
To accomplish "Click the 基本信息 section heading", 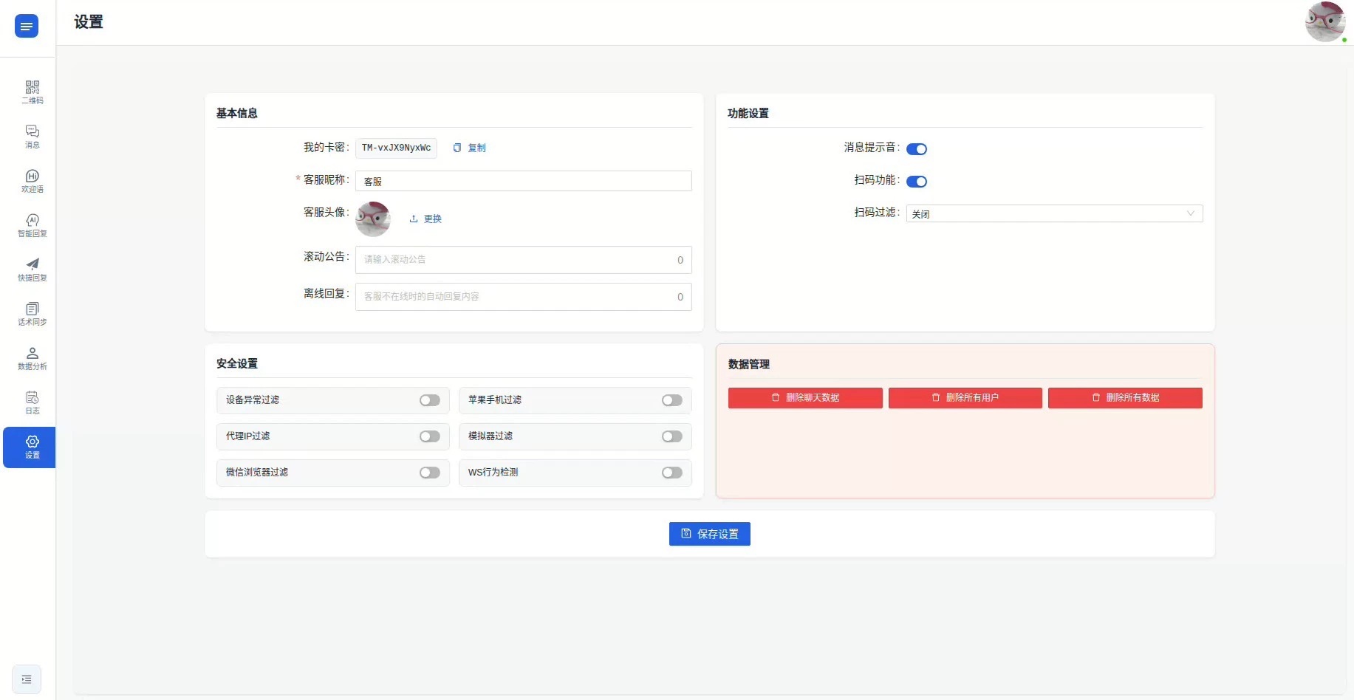I will 237,113.
